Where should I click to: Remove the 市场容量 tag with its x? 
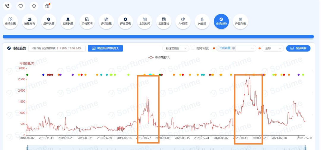click(x=234, y=48)
